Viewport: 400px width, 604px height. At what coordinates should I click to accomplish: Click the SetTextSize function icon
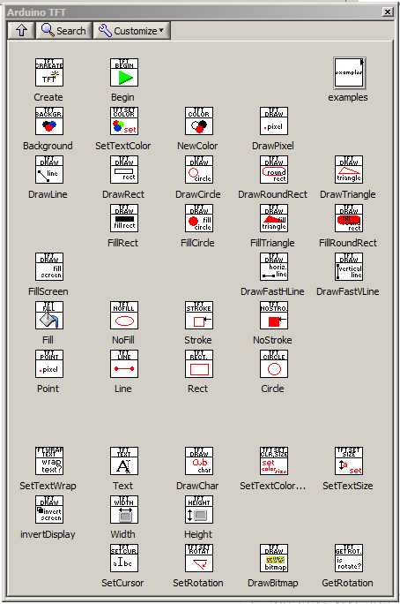pos(349,461)
